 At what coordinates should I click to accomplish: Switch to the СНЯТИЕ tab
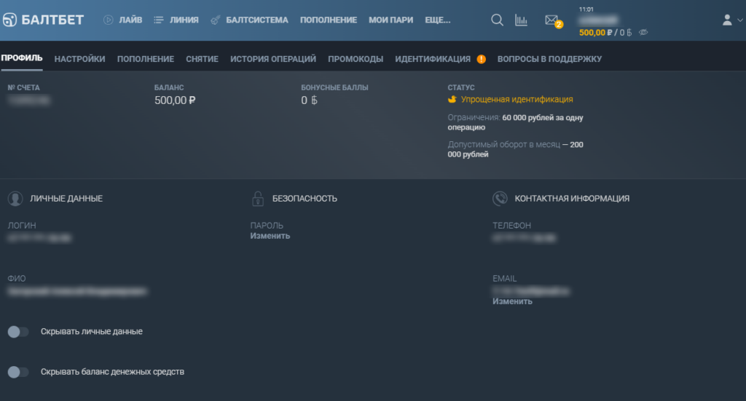203,59
